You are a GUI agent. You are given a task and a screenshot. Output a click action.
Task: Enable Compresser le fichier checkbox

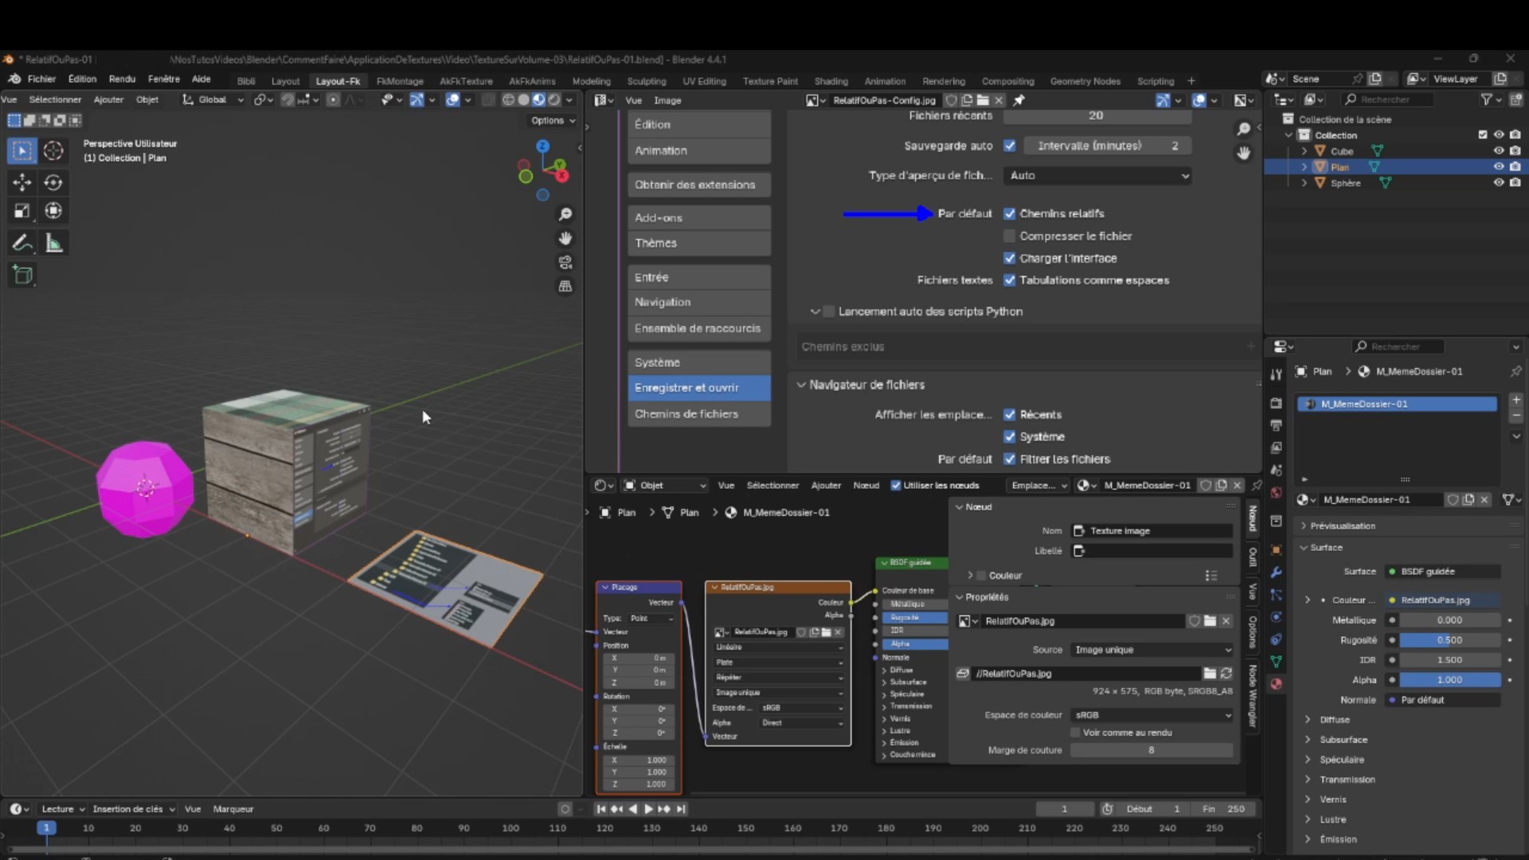click(x=1010, y=236)
